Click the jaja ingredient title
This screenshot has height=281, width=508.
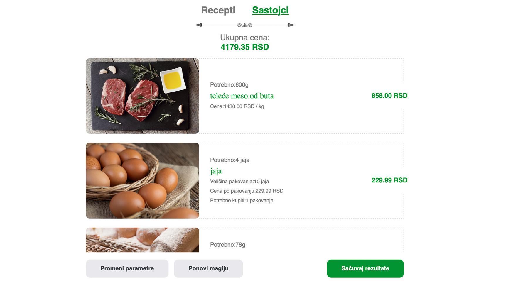[x=216, y=171]
